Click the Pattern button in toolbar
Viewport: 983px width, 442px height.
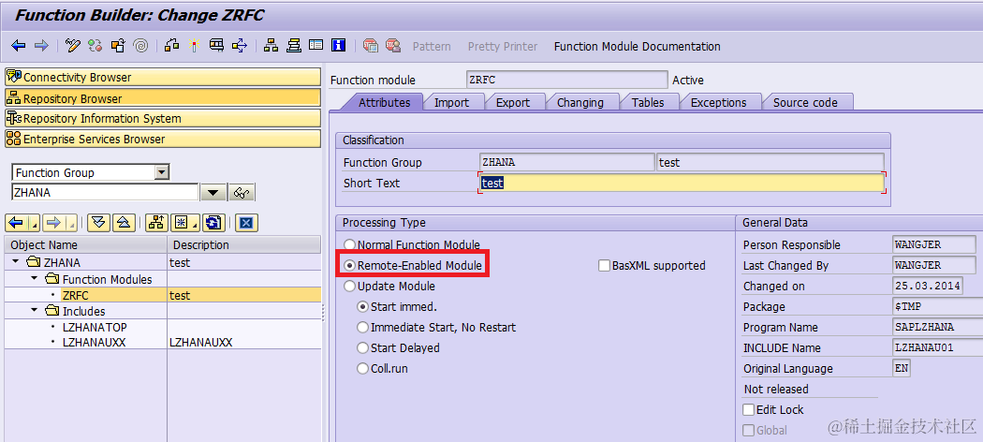point(432,47)
